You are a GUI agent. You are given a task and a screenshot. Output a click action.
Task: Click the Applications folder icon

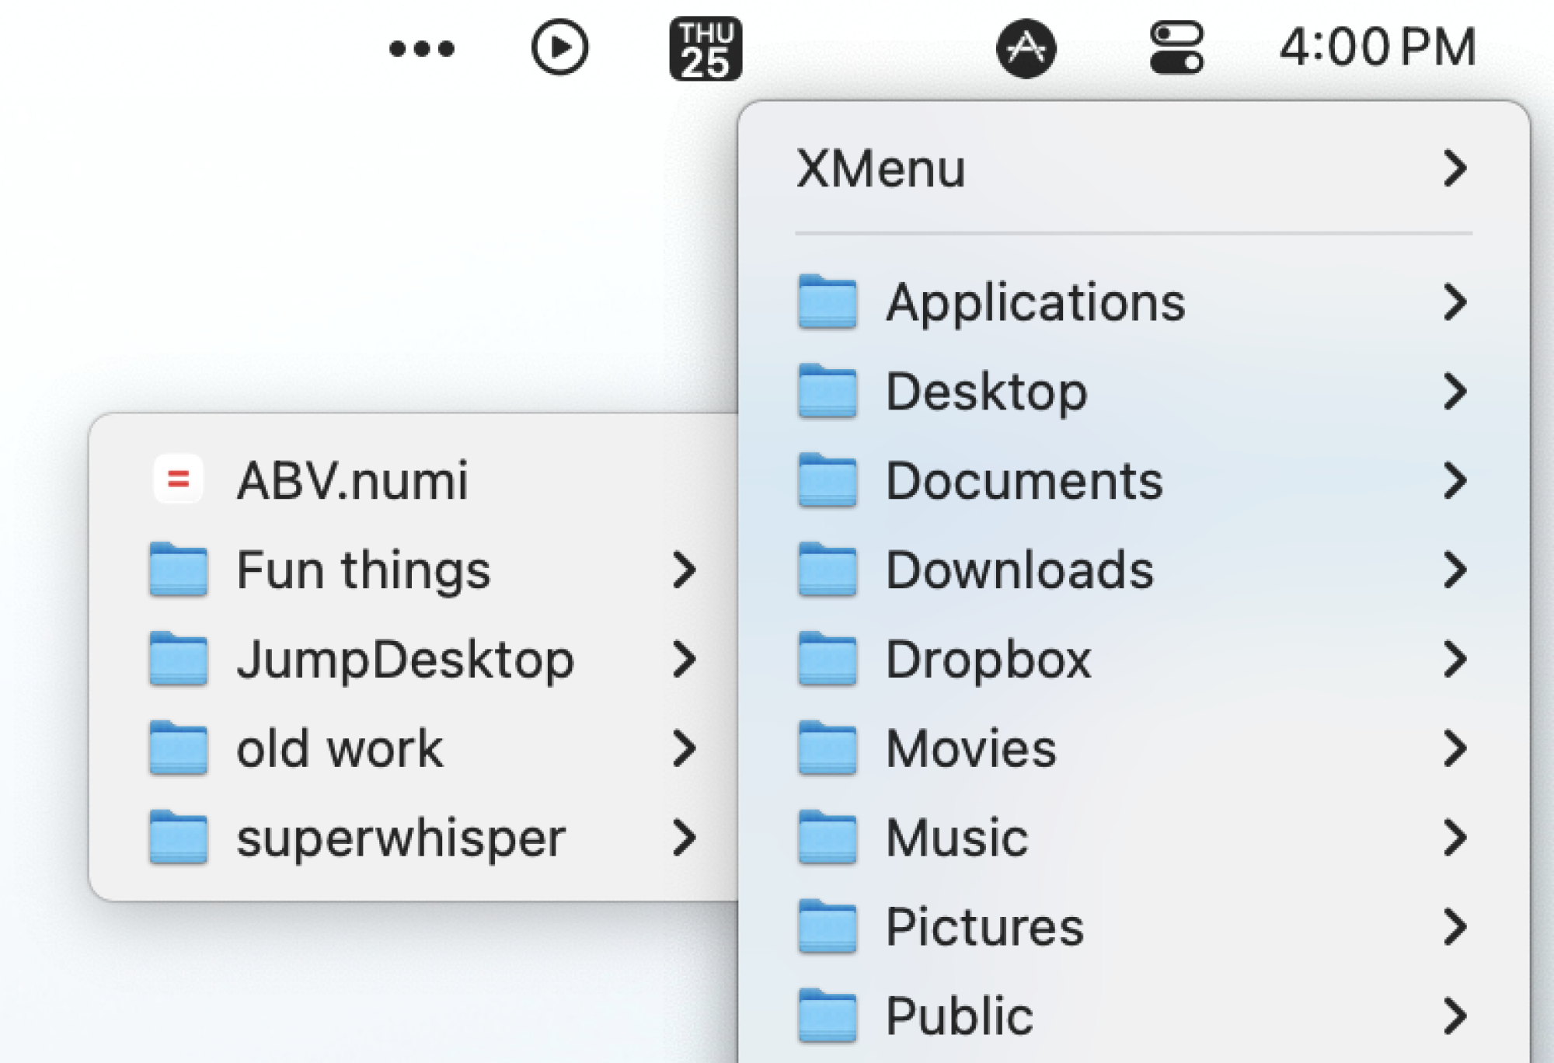coord(828,301)
